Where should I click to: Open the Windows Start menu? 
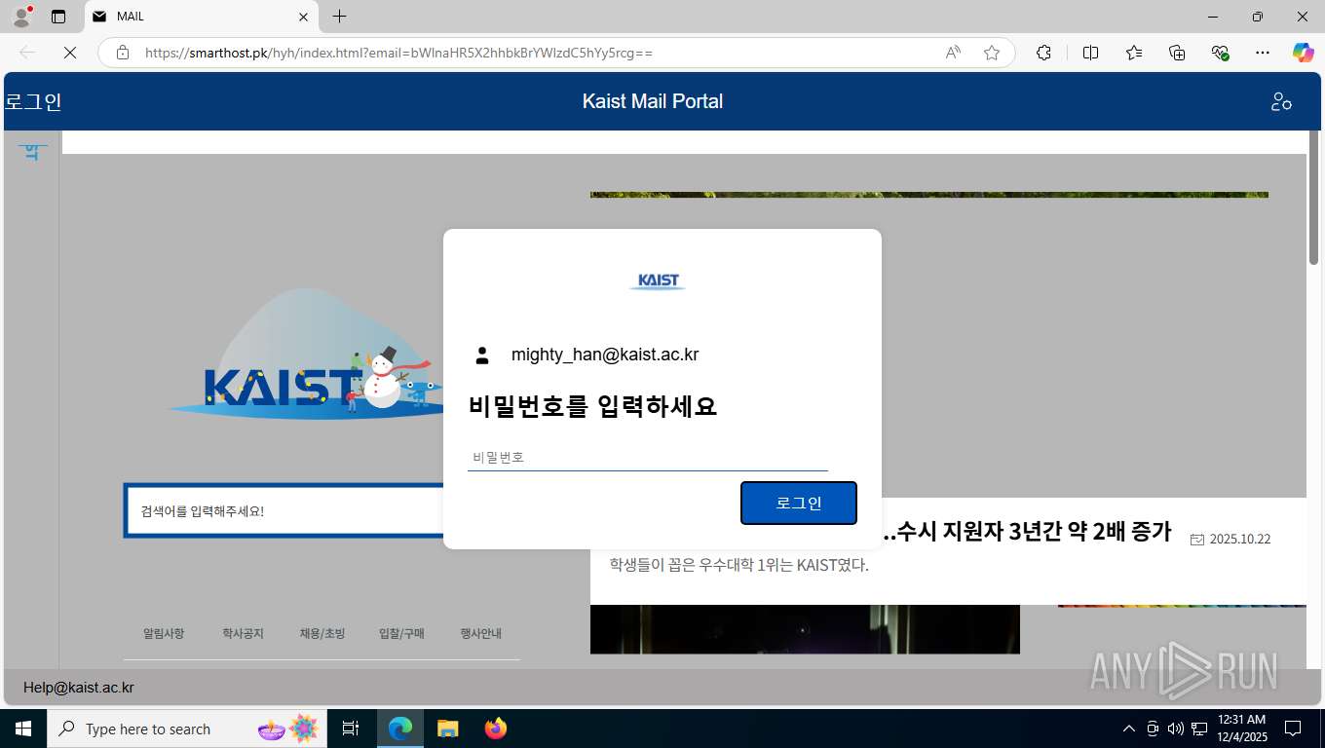(x=23, y=729)
